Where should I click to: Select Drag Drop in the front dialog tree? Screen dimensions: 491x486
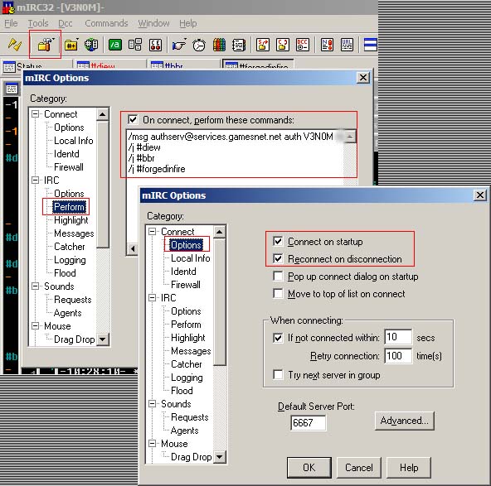[x=191, y=457]
